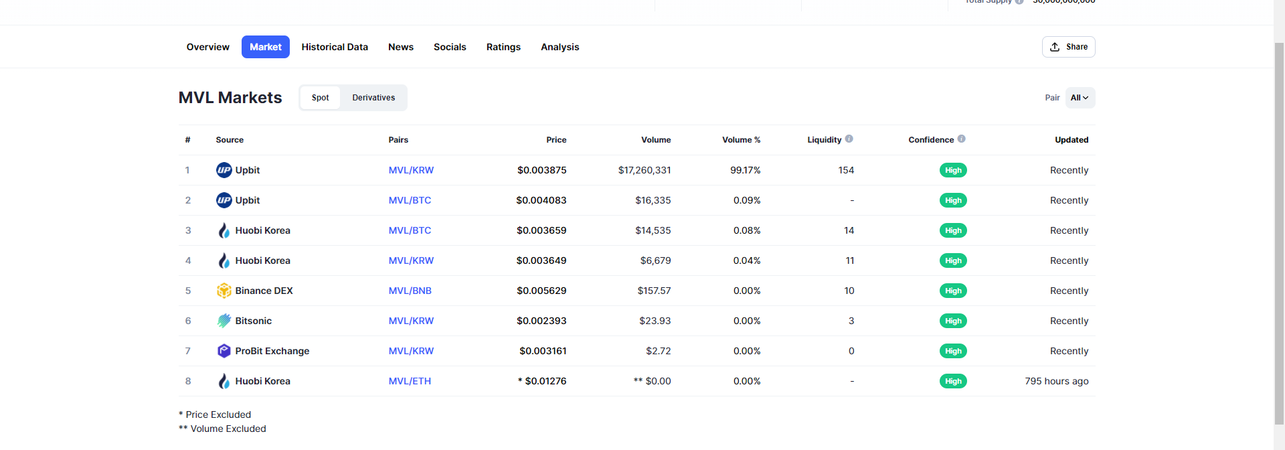Sort by the Price column header
The height and width of the screenshot is (450, 1285).
pyautogui.click(x=556, y=140)
